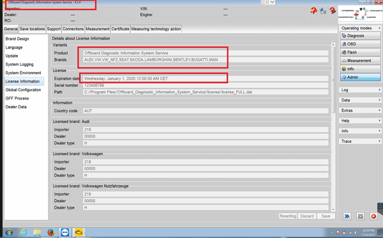Open the General tab

pyautogui.click(x=11, y=29)
